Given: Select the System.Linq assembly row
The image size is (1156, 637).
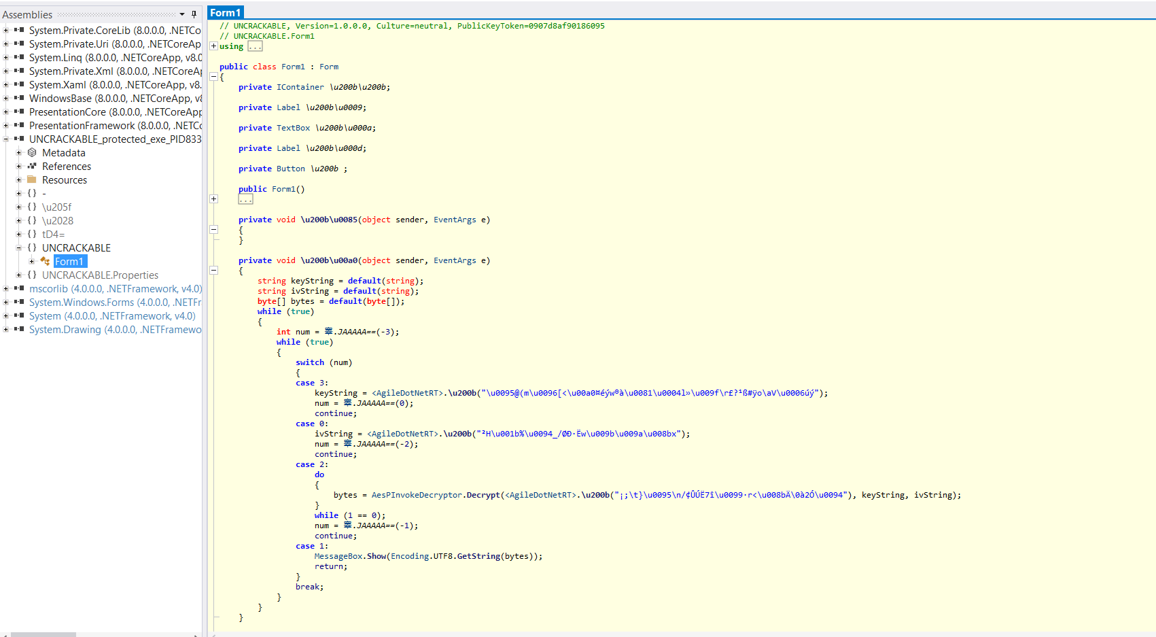Looking at the screenshot, I should tap(116, 57).
